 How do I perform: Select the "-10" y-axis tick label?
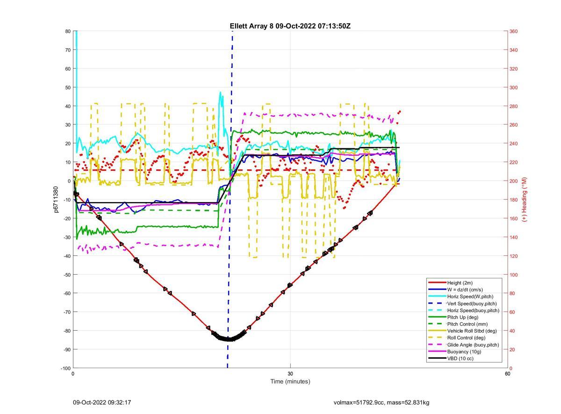click(x=67, y=200)
